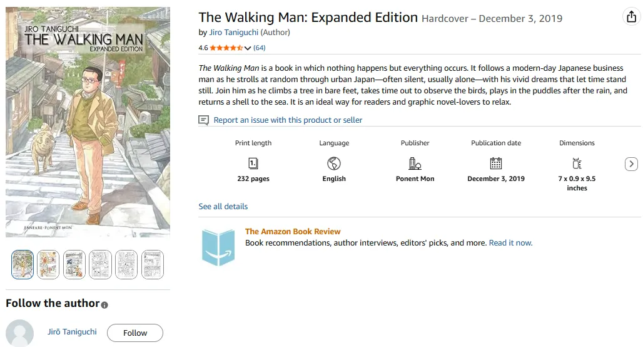Click the dimensions ruler icon
The image size is (643, 347).
tap(577, 163)
